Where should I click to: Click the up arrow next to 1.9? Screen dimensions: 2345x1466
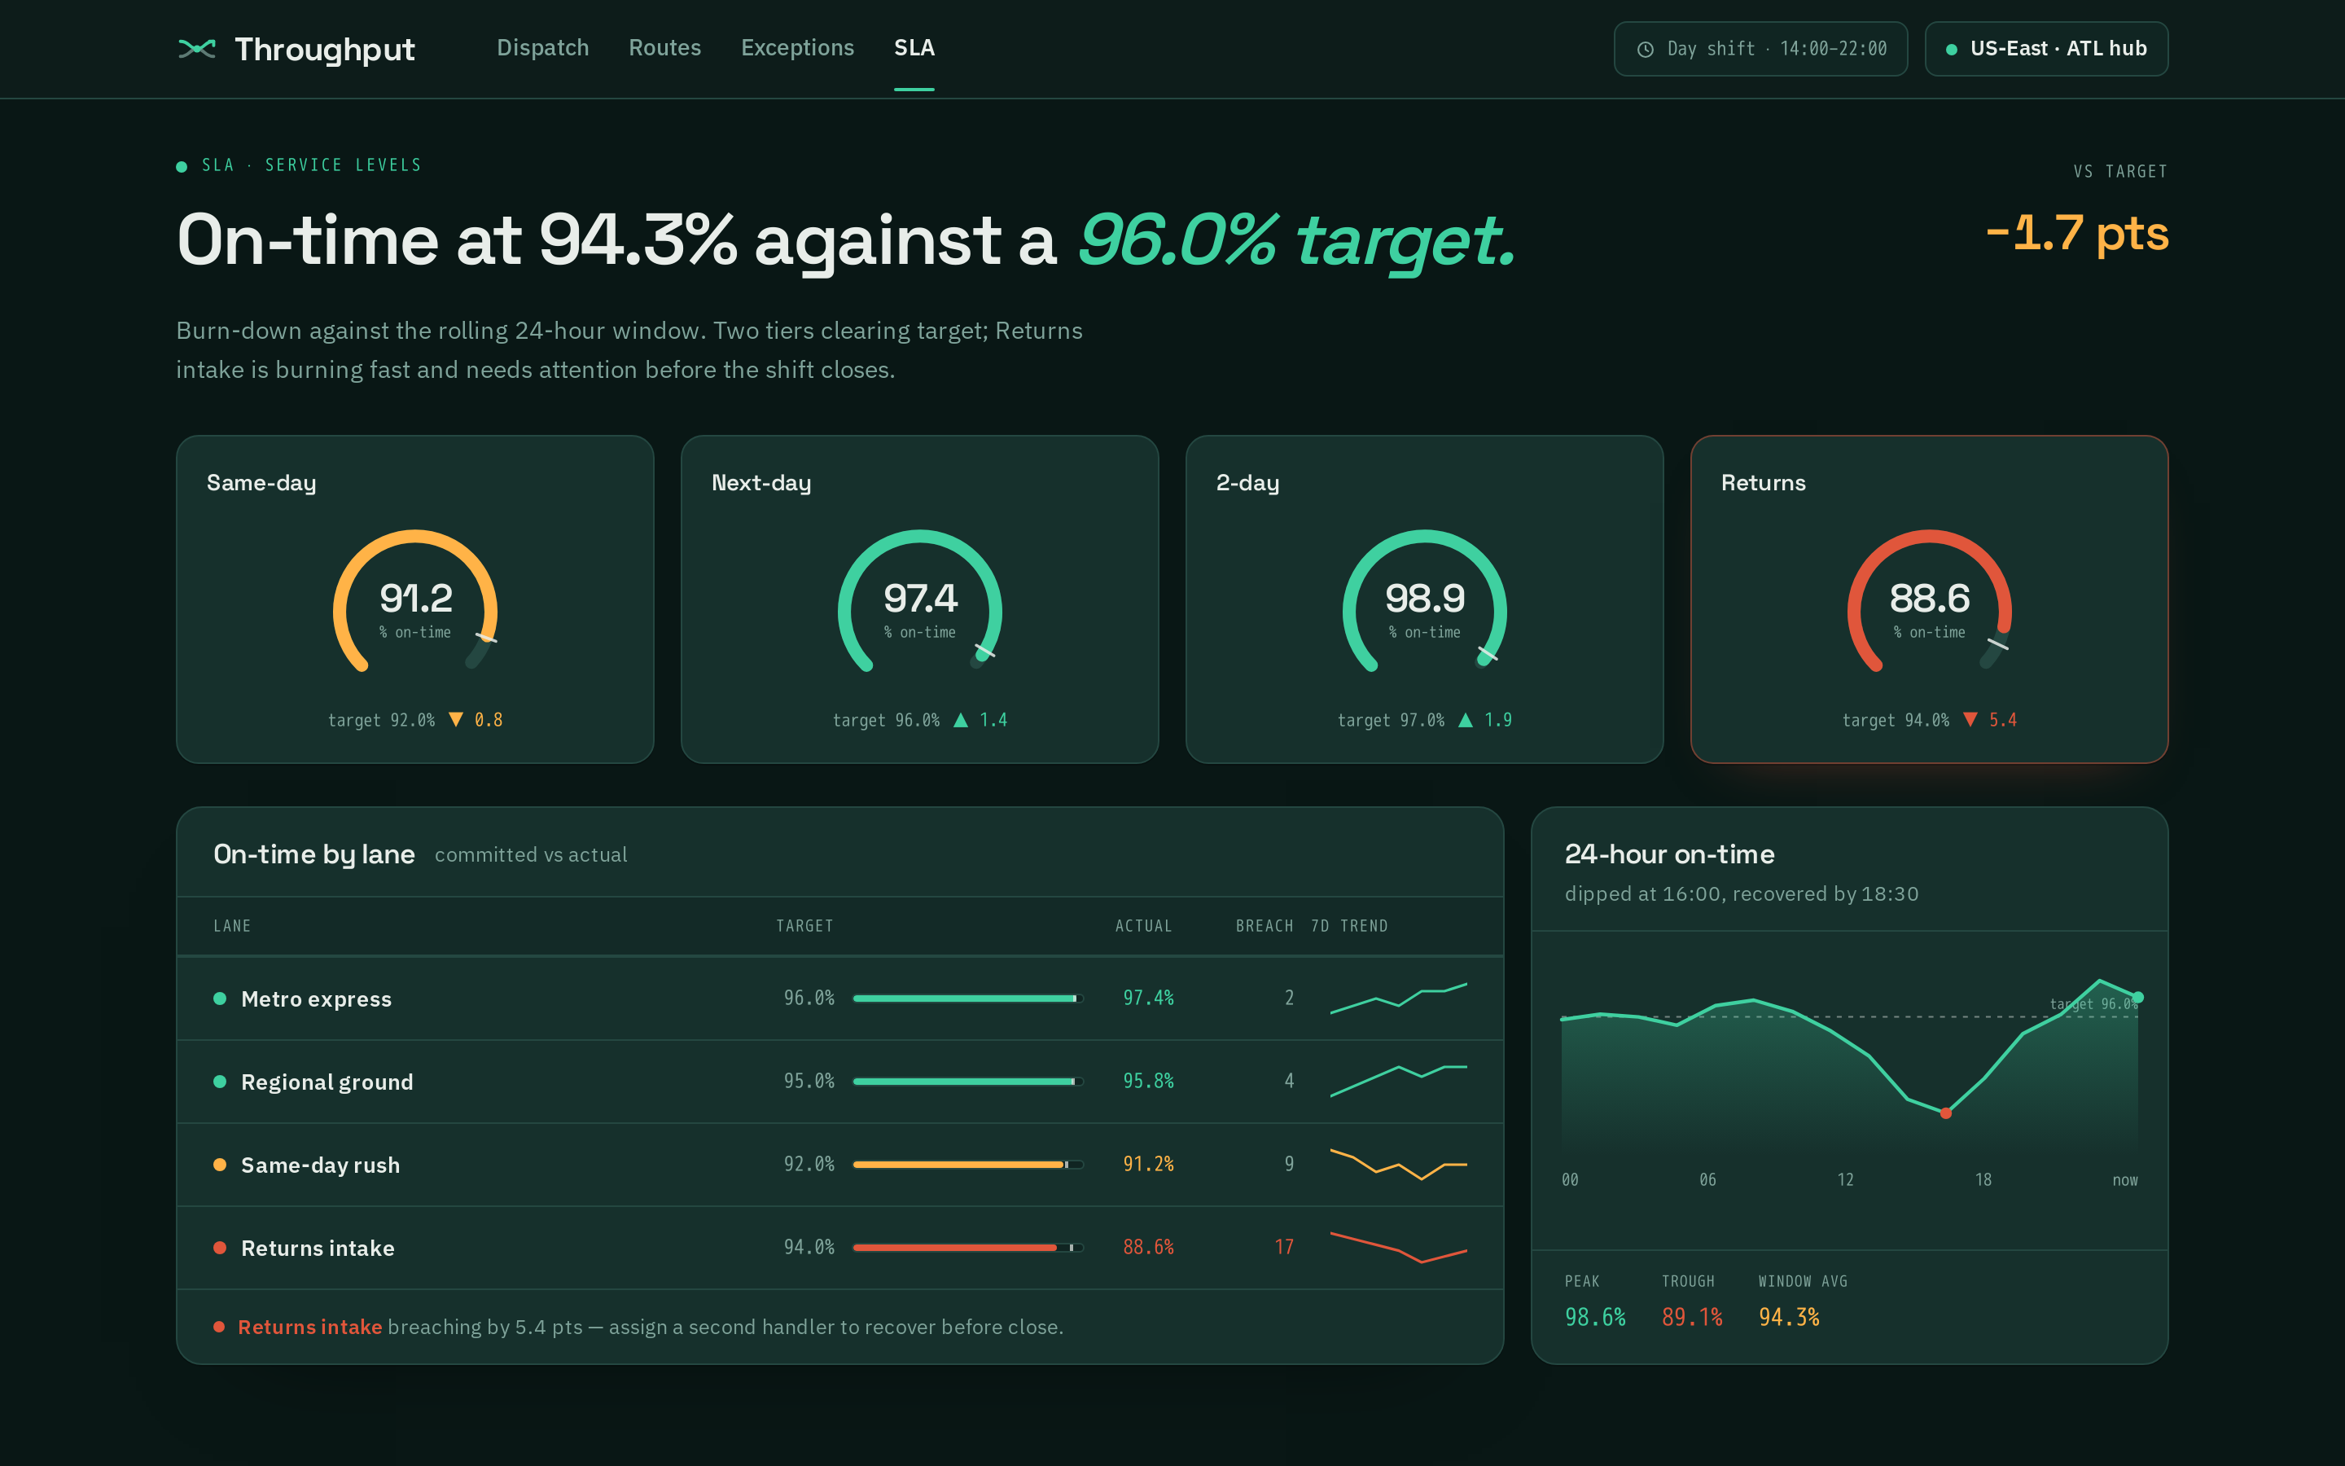click(x=1465, y=719)
